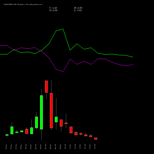Select the 30 Jan date label
Screen dimensions: 154x154
click(26, 147)
